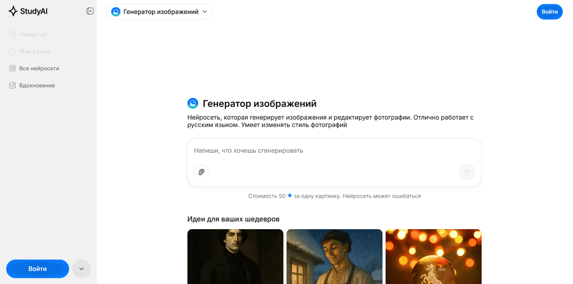Screen dimensions: 573x284
Task: Select Все нейросети menu entry
Action: [x=39, y=68]
